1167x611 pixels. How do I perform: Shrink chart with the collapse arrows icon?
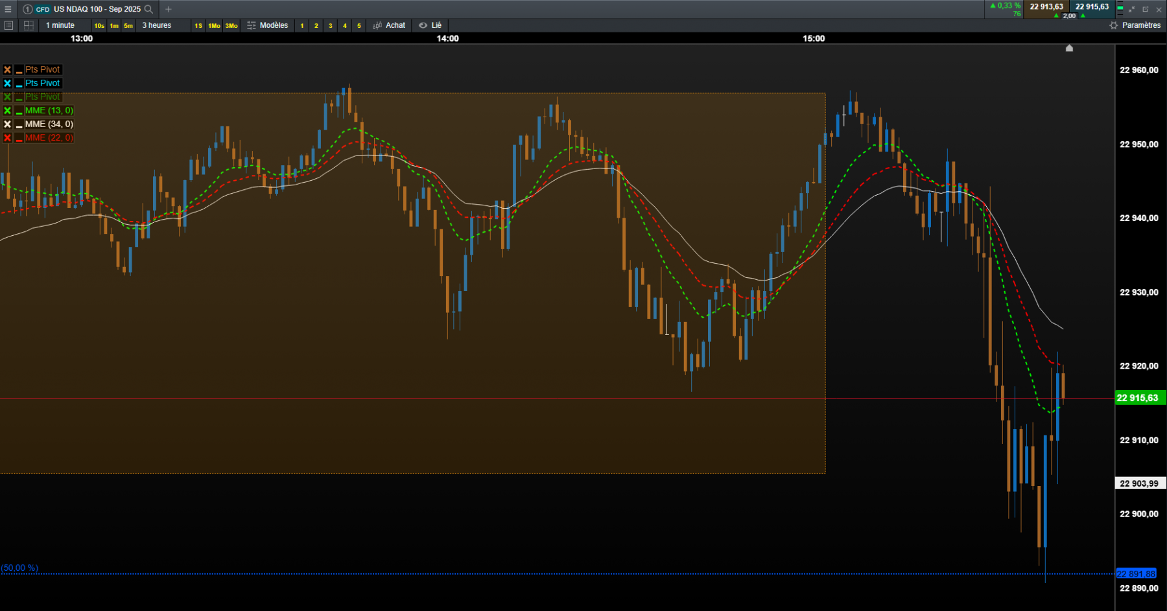click(1131, 9)
